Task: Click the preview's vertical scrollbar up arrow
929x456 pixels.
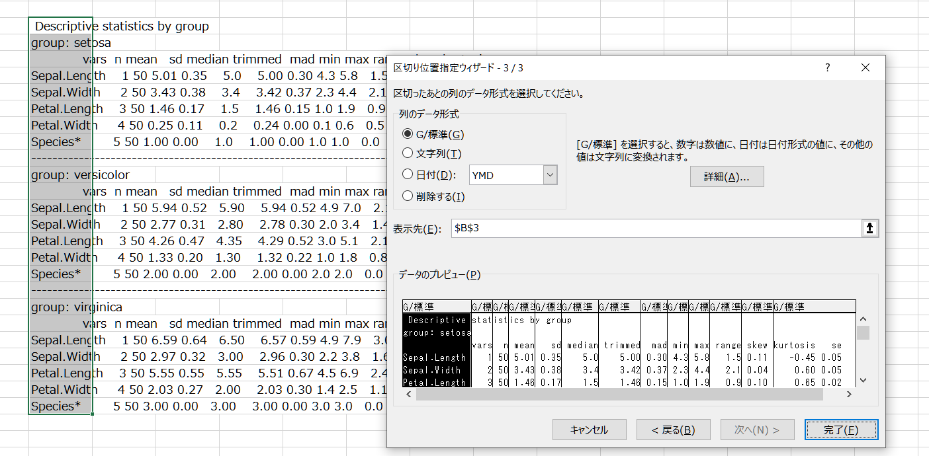Action: 863,317
